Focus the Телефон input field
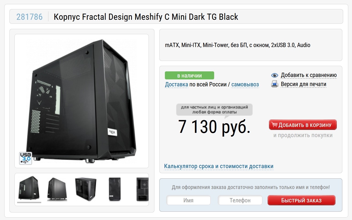 (x=240, y=200)
